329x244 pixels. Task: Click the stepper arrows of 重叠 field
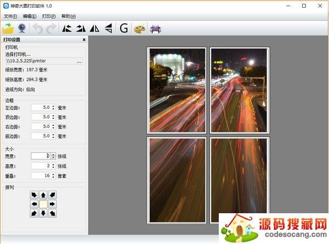point(53,175)
